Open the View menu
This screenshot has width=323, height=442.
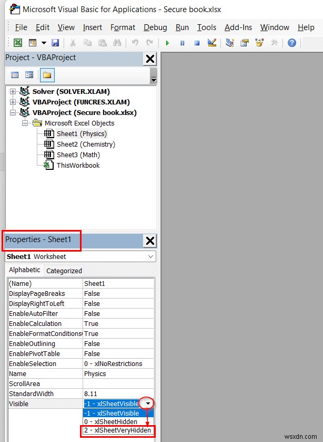point(66,27)
